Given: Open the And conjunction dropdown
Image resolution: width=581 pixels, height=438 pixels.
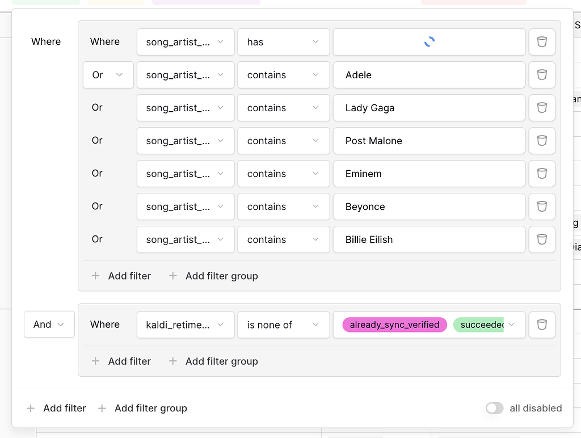Looking at the screenshot, I should [x=49, y=324].
